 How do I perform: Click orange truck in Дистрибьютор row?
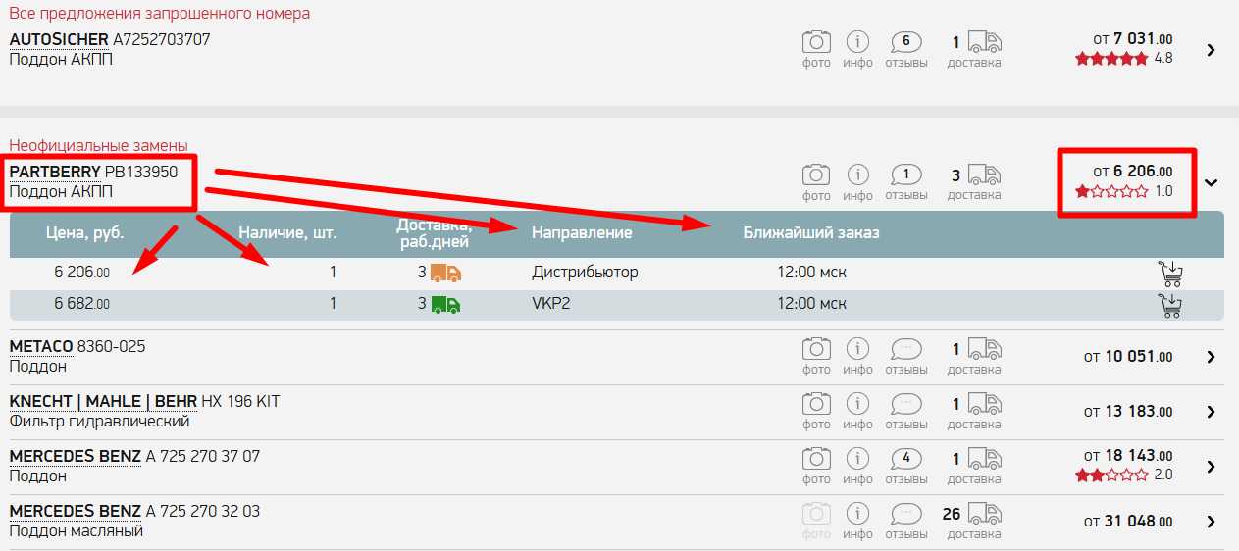tap(446, 273)
